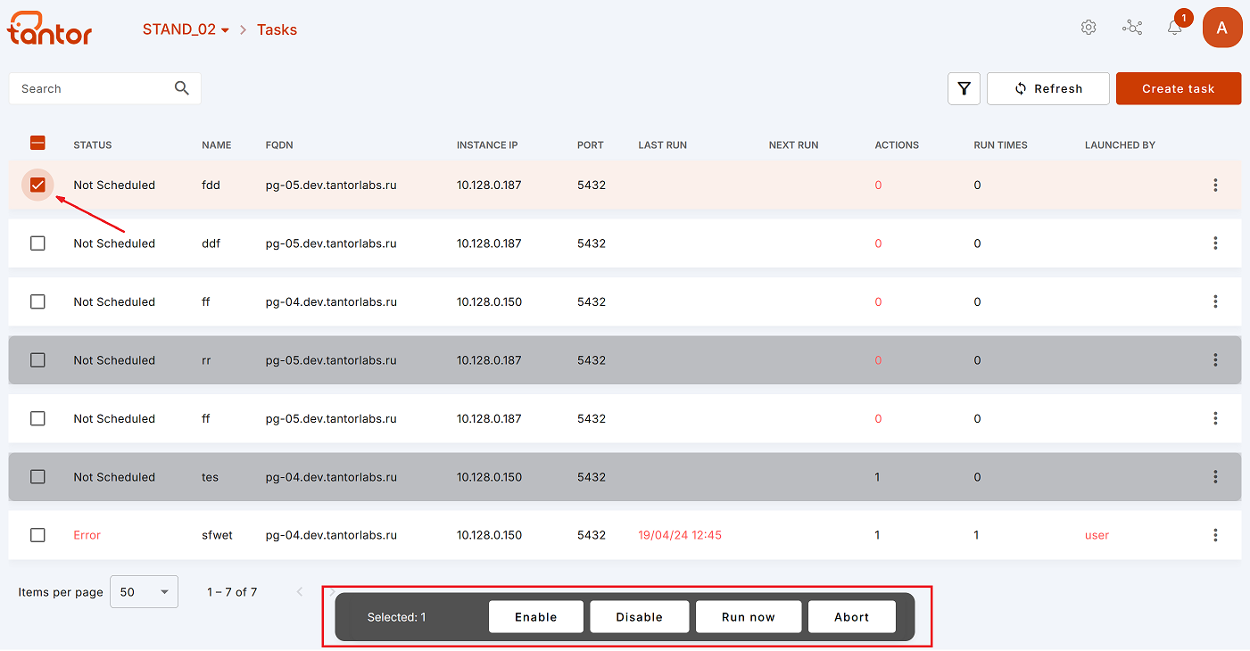The image size is (1250, 651).
Task: Click the Create task button
Action: click(x=1179, y=89)
